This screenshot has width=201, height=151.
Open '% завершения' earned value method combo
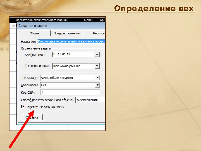[90, 100]
